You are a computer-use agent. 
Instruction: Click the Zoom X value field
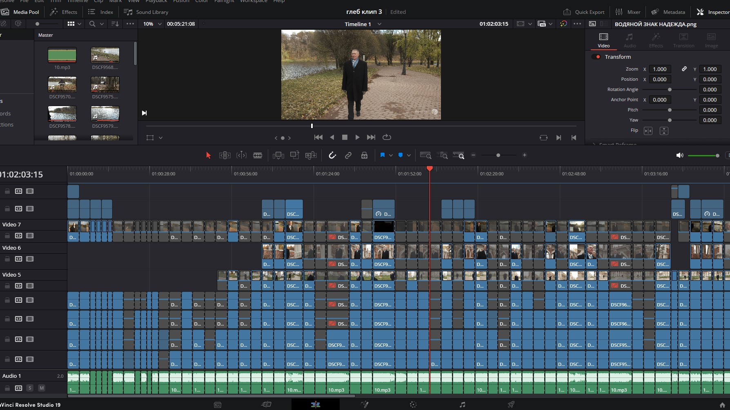tap(660, 69)
